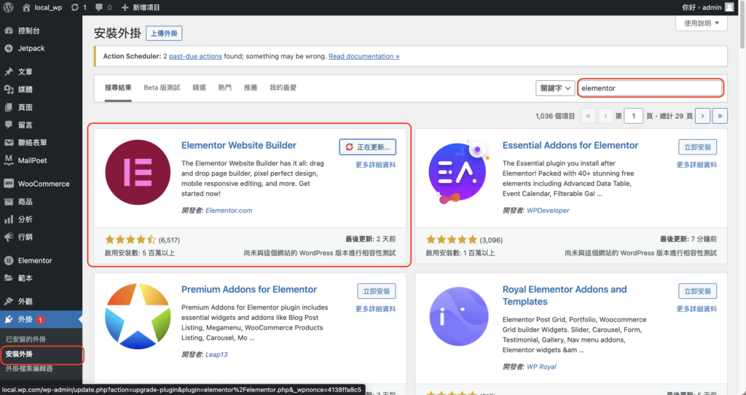746x395 pixels.
Task: Click the MailPoet M icon in sidebar
Action: pos(9,160)
